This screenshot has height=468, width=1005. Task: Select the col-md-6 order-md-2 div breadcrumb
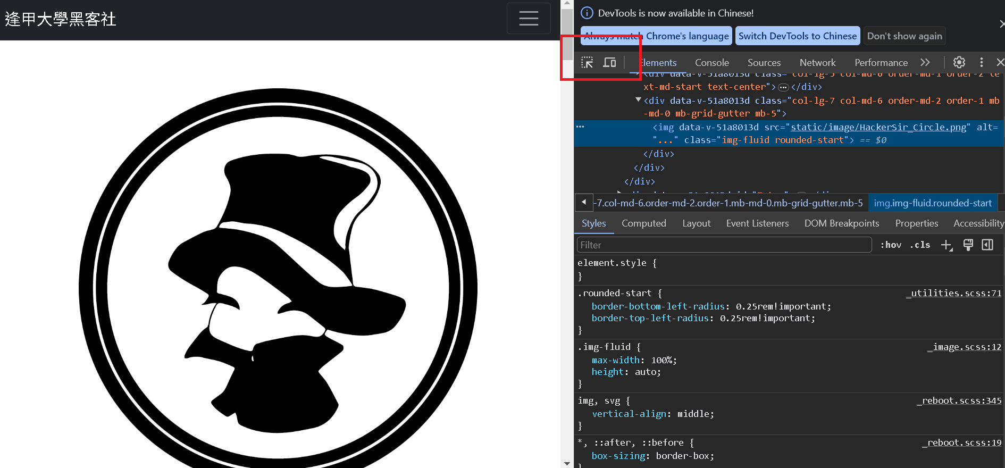[727, 203]
